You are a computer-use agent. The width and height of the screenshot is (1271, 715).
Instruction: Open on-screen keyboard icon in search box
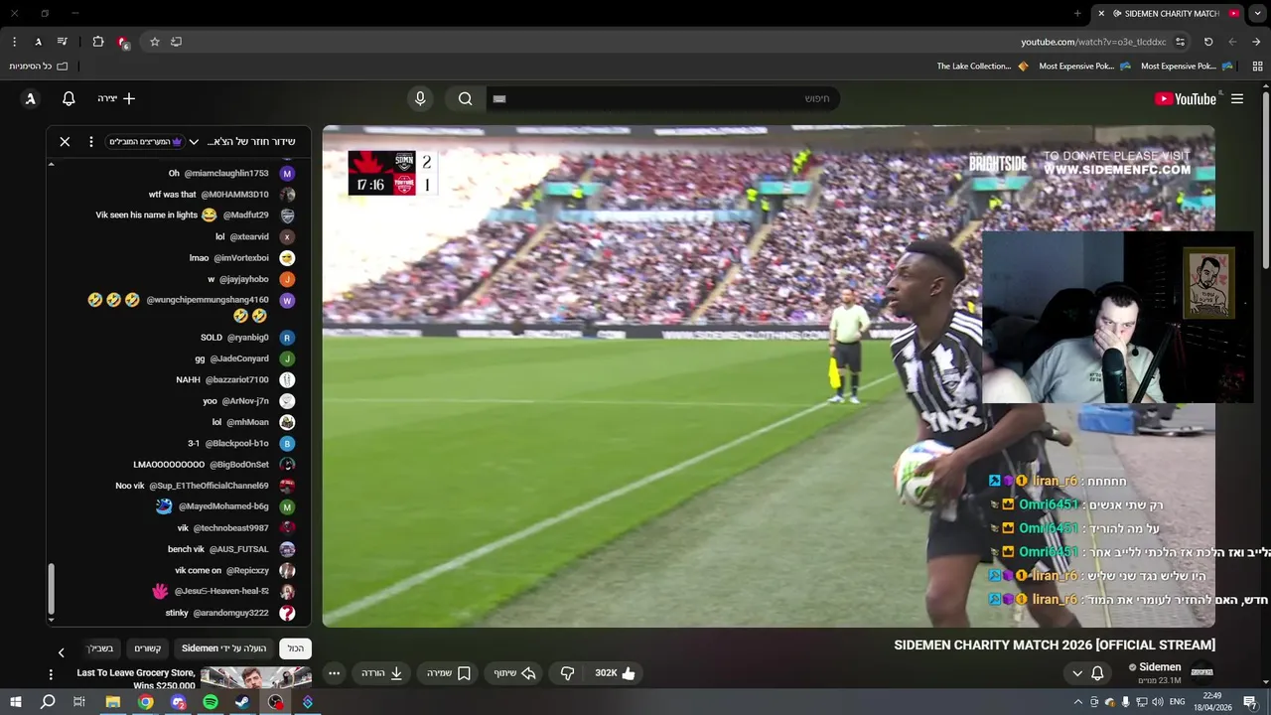click(x=499, y=98)
